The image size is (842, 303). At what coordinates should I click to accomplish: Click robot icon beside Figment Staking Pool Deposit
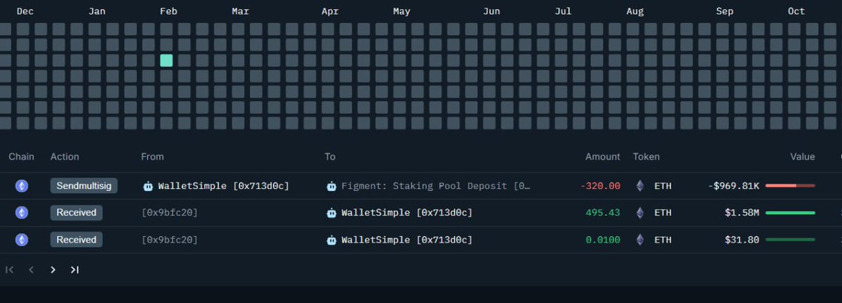(x=332, y=185)
